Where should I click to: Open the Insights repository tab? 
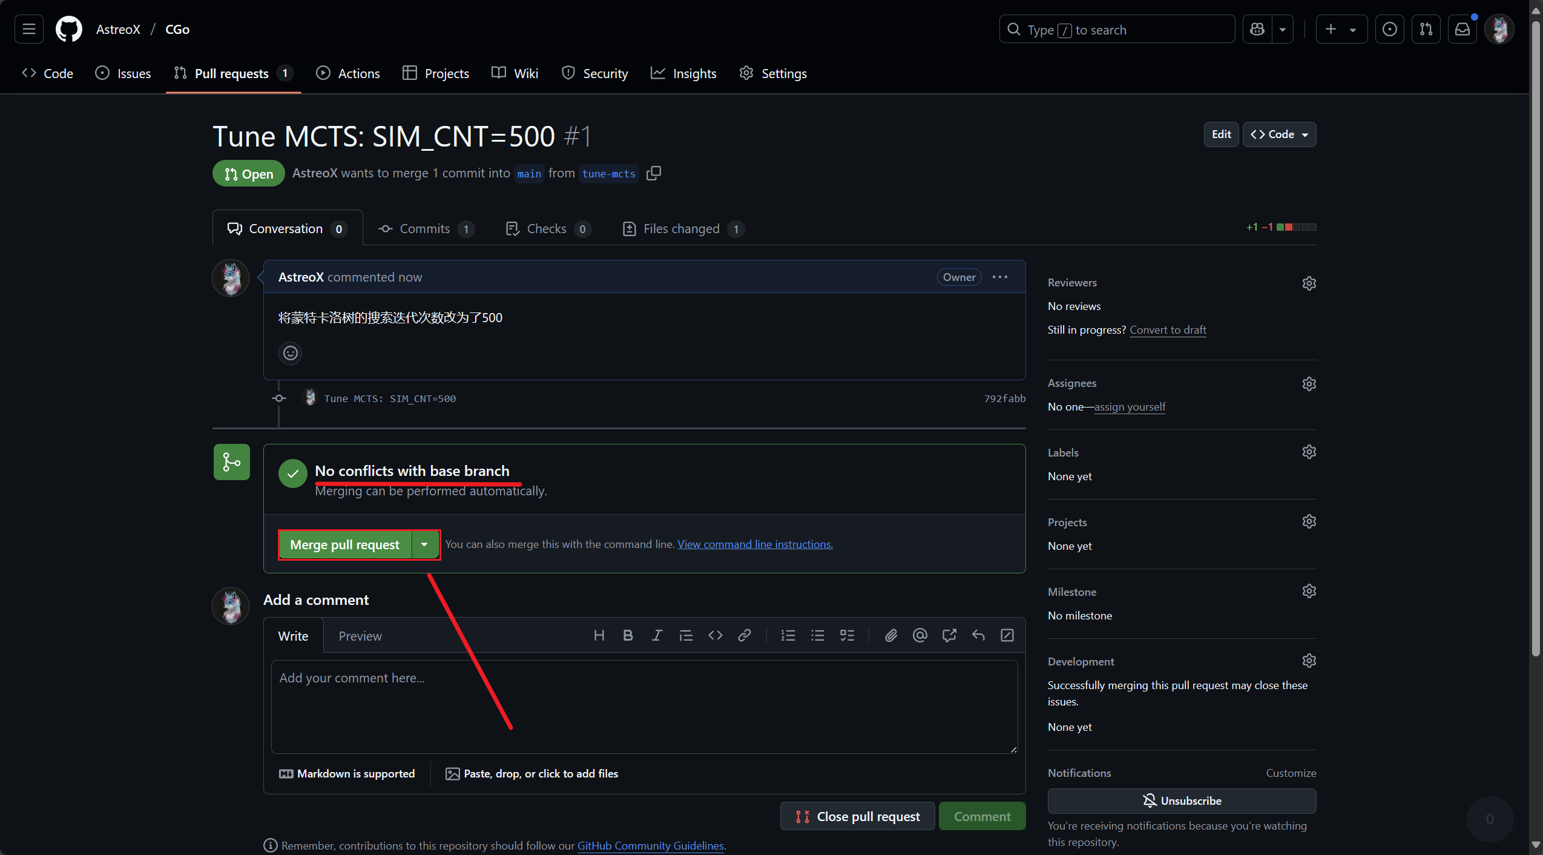(683, 73)
